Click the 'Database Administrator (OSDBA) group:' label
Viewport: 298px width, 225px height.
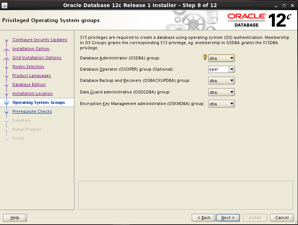120,58
